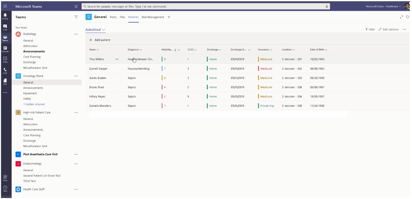The height and width of the screenshot is (199, 412).
Task: Open Radiology Care Planning channel
Action: [32, 57]
